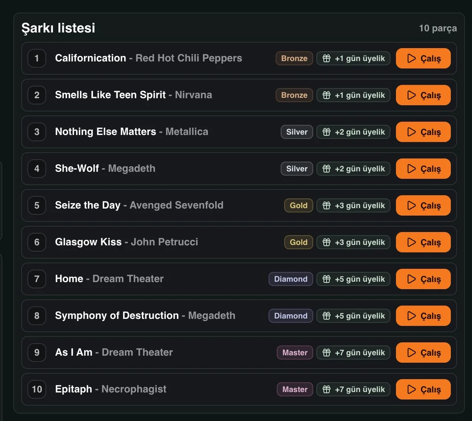Viewport: 472px width, 421px height.
Task: Play Seize the Day using Çalış
Action: pyautogui.click(x=423, y=205)
